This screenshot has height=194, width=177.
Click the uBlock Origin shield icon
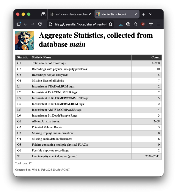tap(143, 24)
